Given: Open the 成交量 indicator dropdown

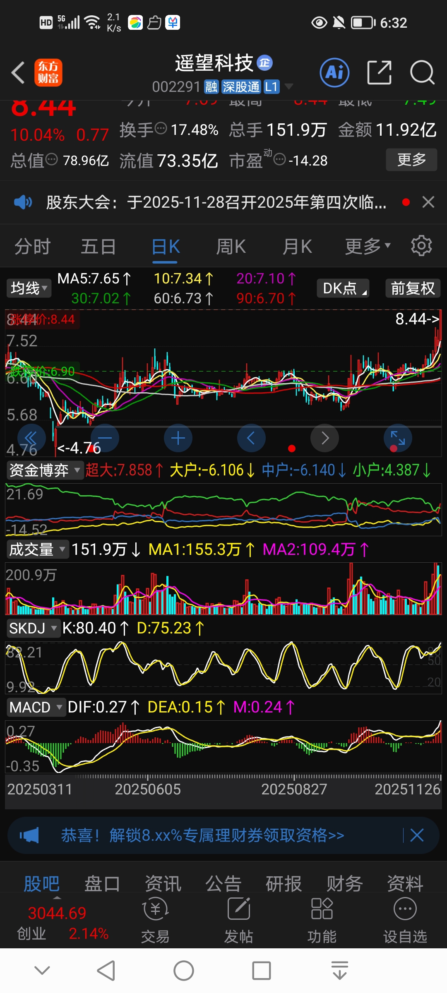Looking at the screenshot, I should pos(38,549).
